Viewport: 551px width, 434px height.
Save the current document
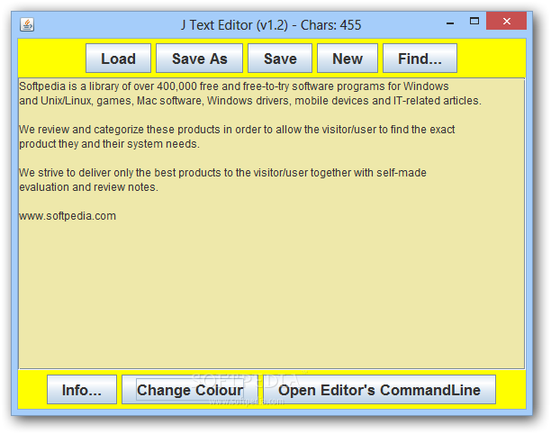pos(280,59)
